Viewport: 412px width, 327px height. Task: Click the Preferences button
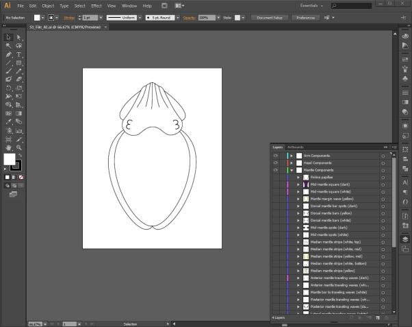tap(305, 18)
